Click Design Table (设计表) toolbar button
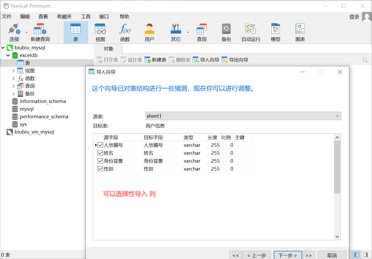The height and width of the screenshot is (259, 372). point(131,60)
